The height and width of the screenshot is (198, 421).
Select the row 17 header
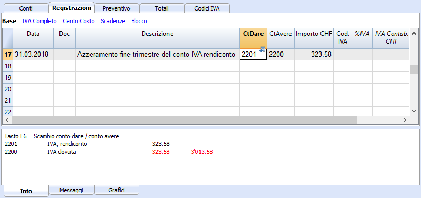[8, 55]
